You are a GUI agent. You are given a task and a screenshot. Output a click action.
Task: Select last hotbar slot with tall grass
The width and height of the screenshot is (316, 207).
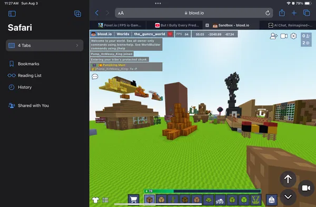pyautogui.click(x=255, y=200)
